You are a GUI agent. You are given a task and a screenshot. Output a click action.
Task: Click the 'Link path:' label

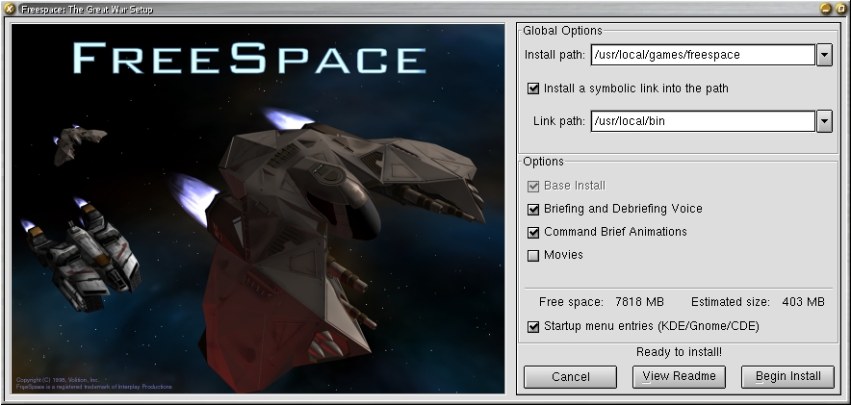tap(559, 121)
